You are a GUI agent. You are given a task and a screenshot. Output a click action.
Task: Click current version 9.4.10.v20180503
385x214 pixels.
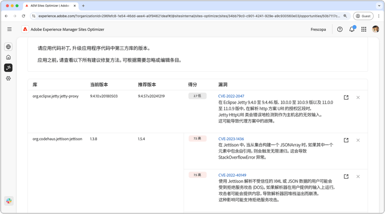[104, 96]
